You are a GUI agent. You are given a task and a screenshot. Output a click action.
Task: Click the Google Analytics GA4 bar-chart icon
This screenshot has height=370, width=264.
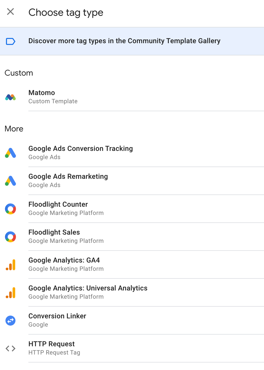[x=11, y=265]
